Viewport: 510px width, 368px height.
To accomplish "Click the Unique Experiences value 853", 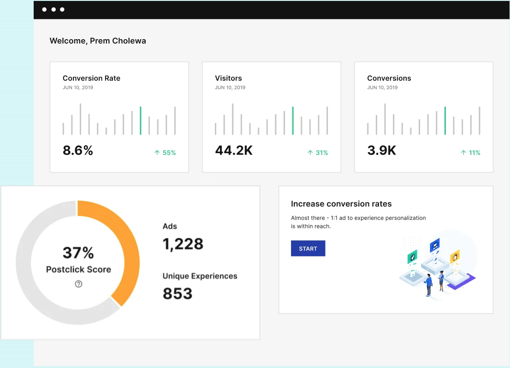I will click(x=178, y=293).
